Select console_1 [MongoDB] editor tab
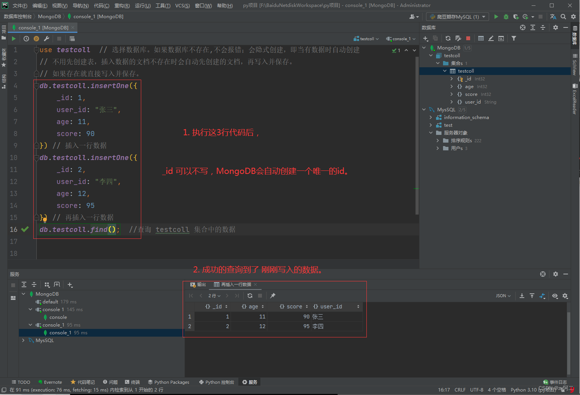Screen dimensions: 580x395 tap(43, 27)
